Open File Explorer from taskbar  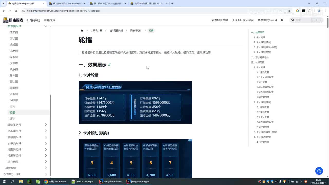click(21, 181)
